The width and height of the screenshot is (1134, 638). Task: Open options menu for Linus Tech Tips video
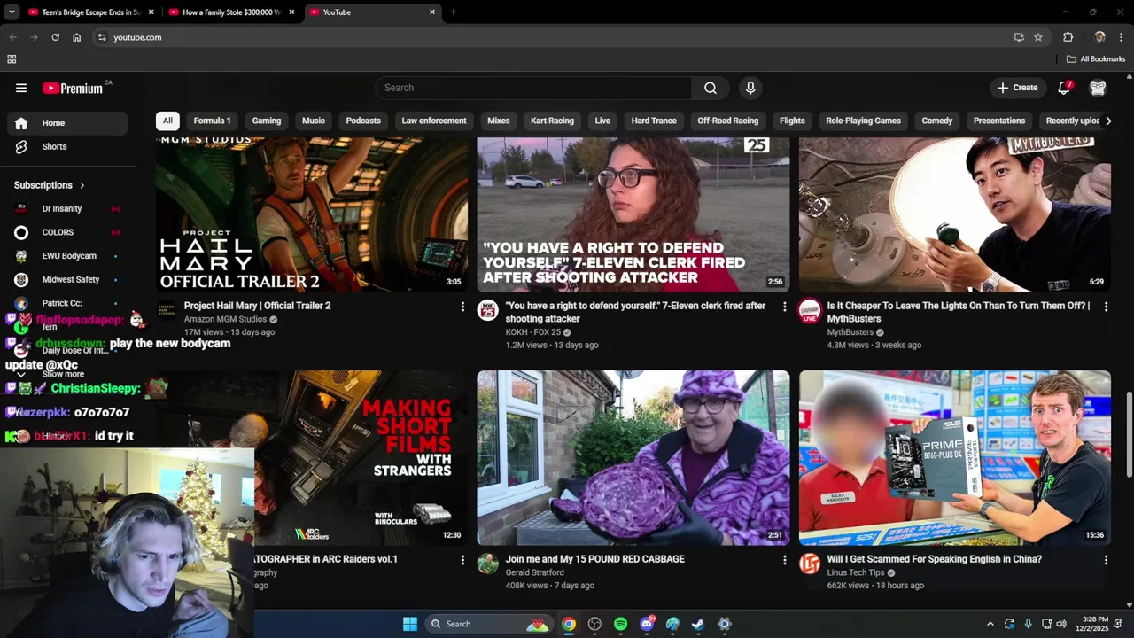coord(1106,560)
